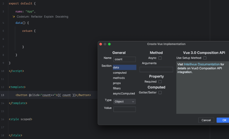Click the return keyword on line 5
229x139 pixels.
pyautogui.click(x=27, y=31)
